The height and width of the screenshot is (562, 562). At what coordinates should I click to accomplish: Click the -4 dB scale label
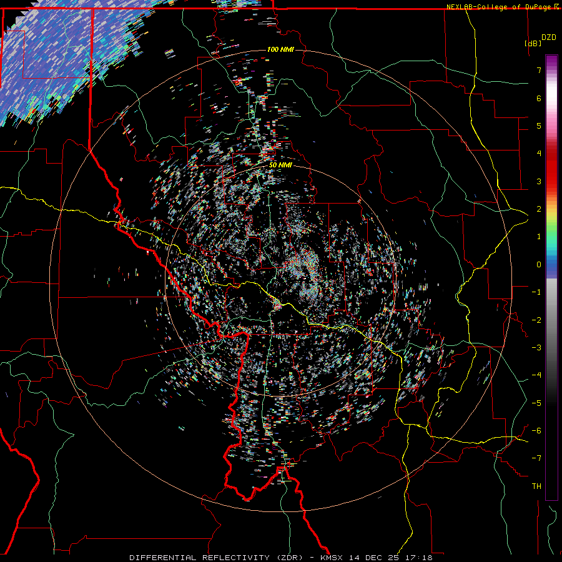tap(536, 375)
